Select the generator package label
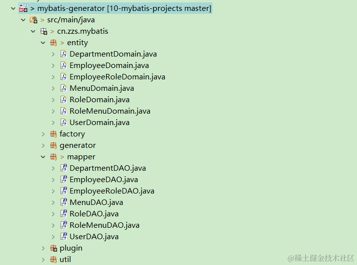This screenshot has height=265, width=357. 77,145
